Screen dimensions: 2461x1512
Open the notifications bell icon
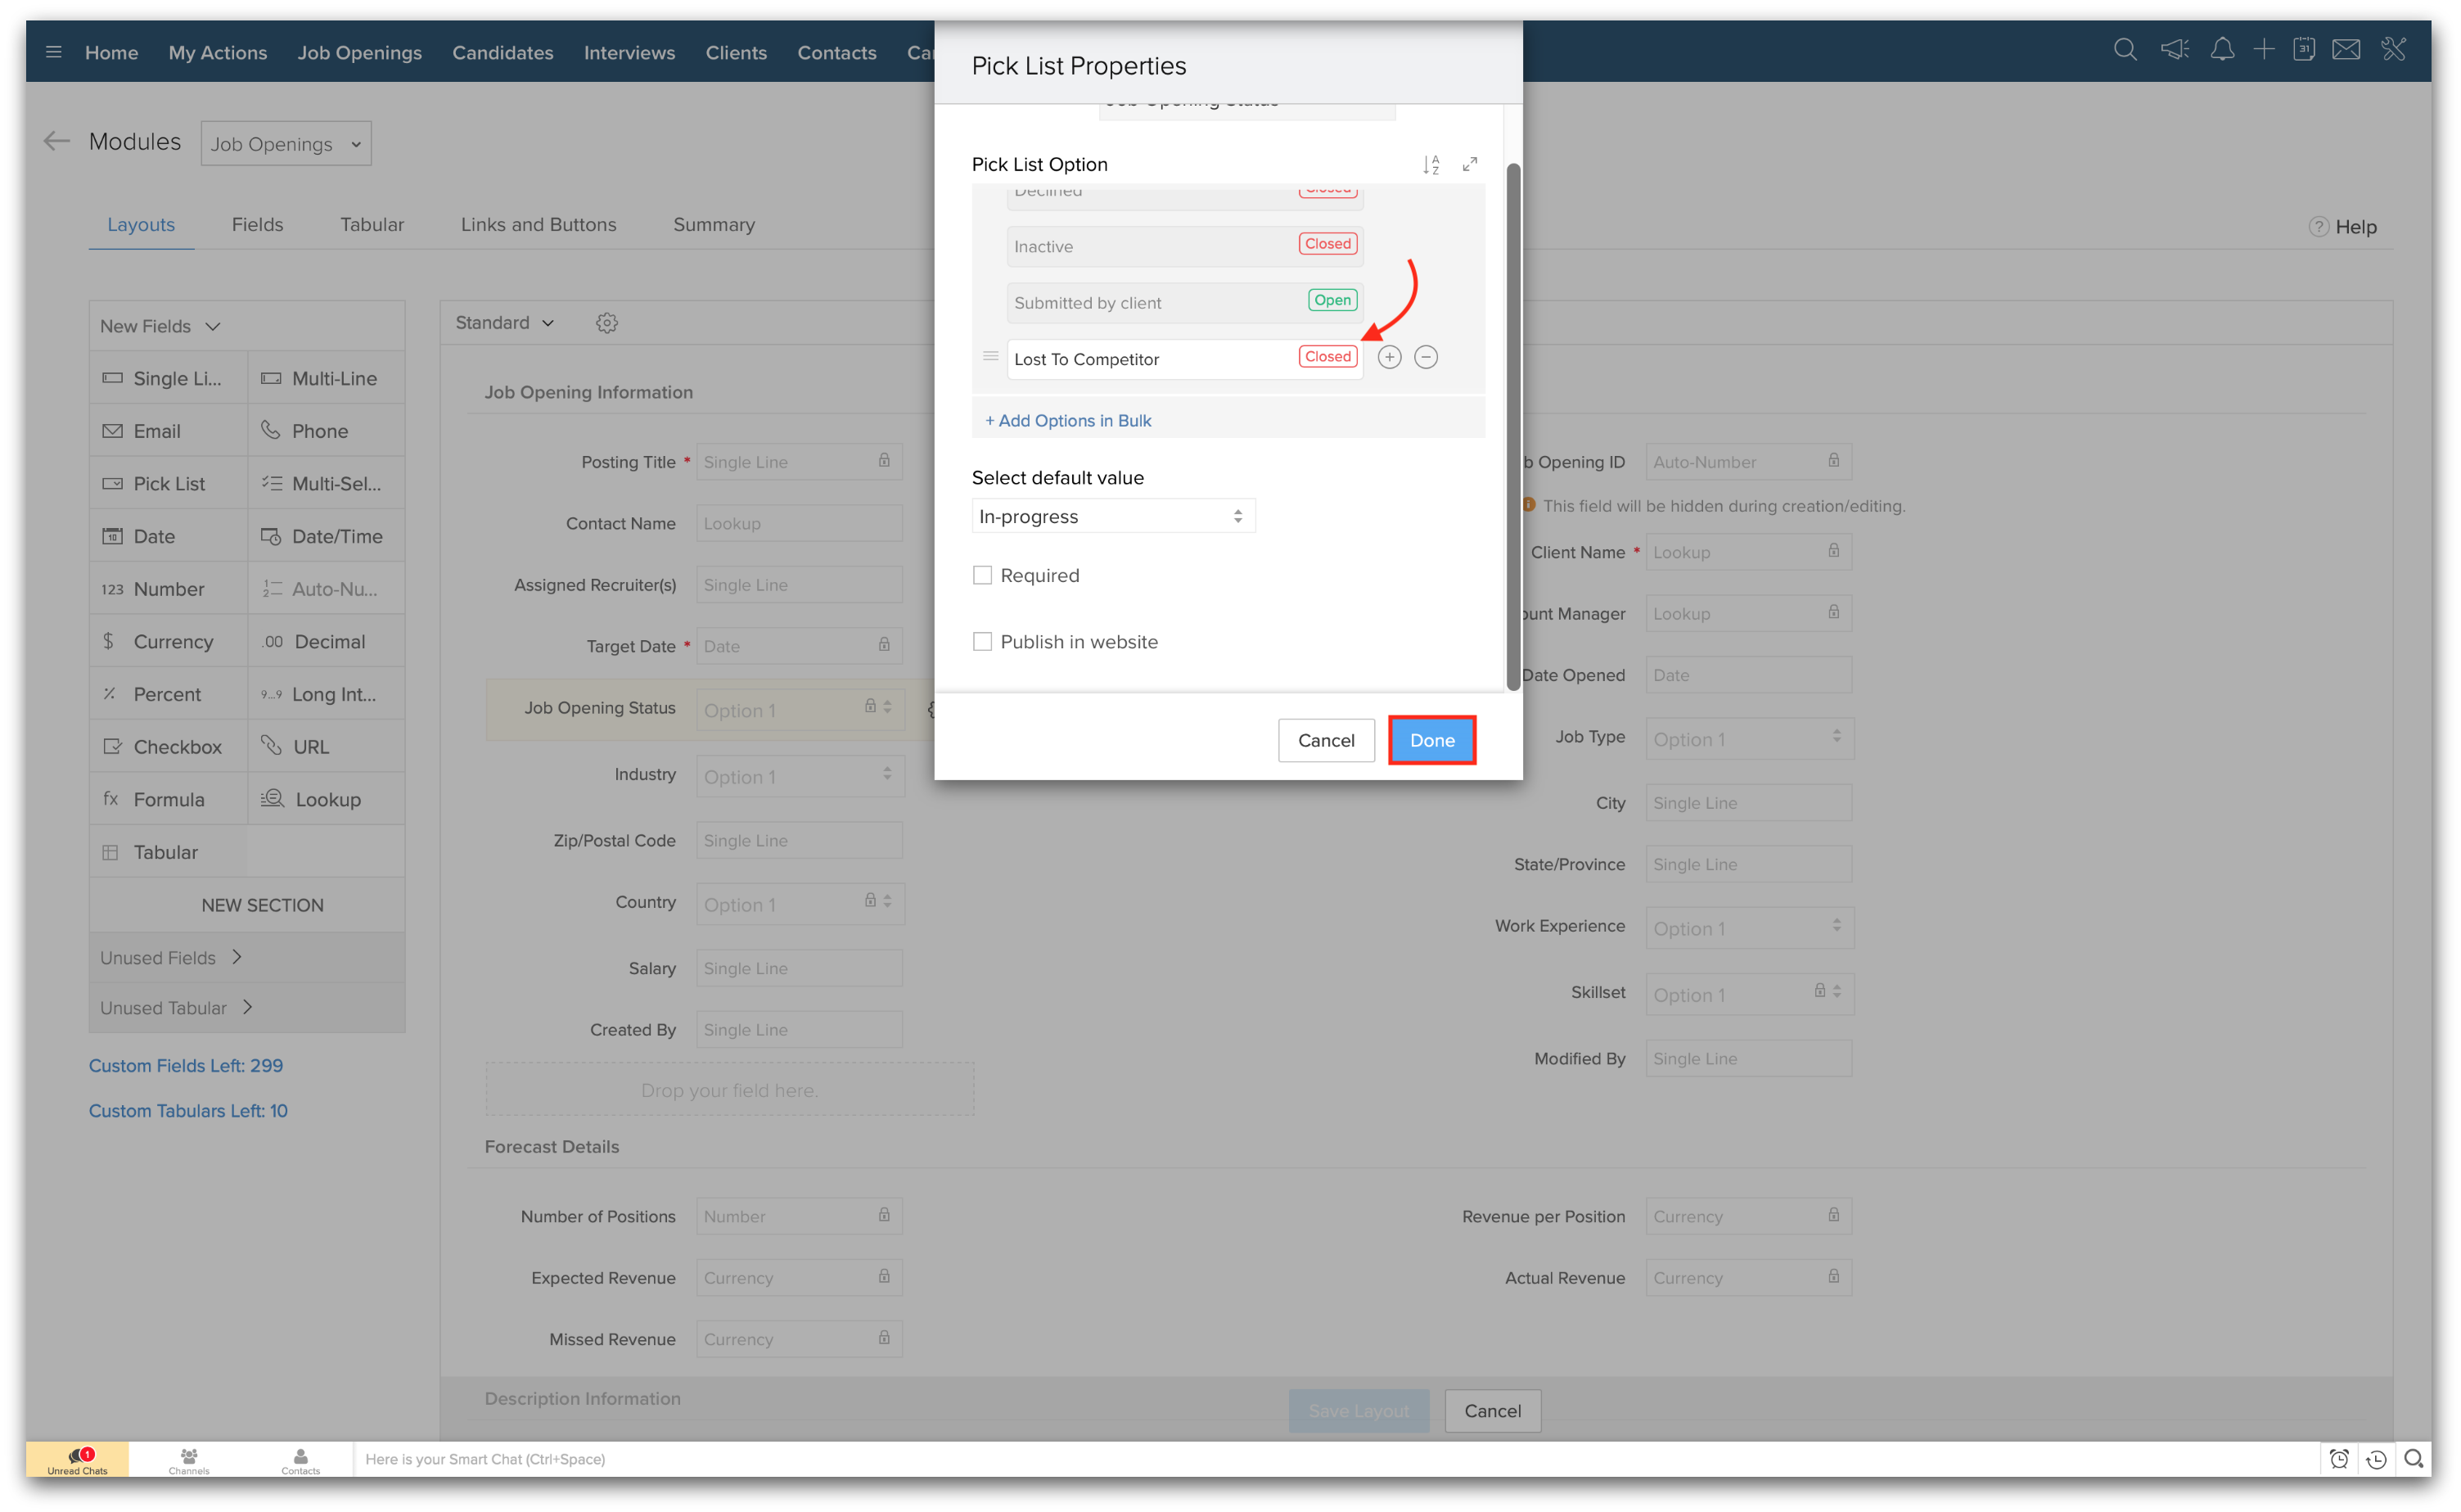(2221, 50)
